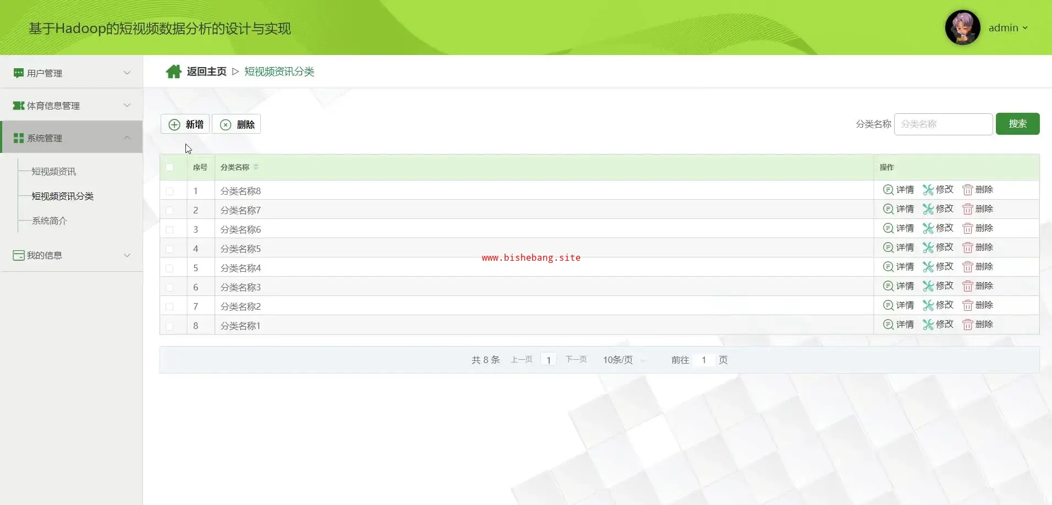Image resolution: width=1052 pixels, height=505 pixels.
Task: Click the 体育信息管理 ticket icon
Action: 19,106
